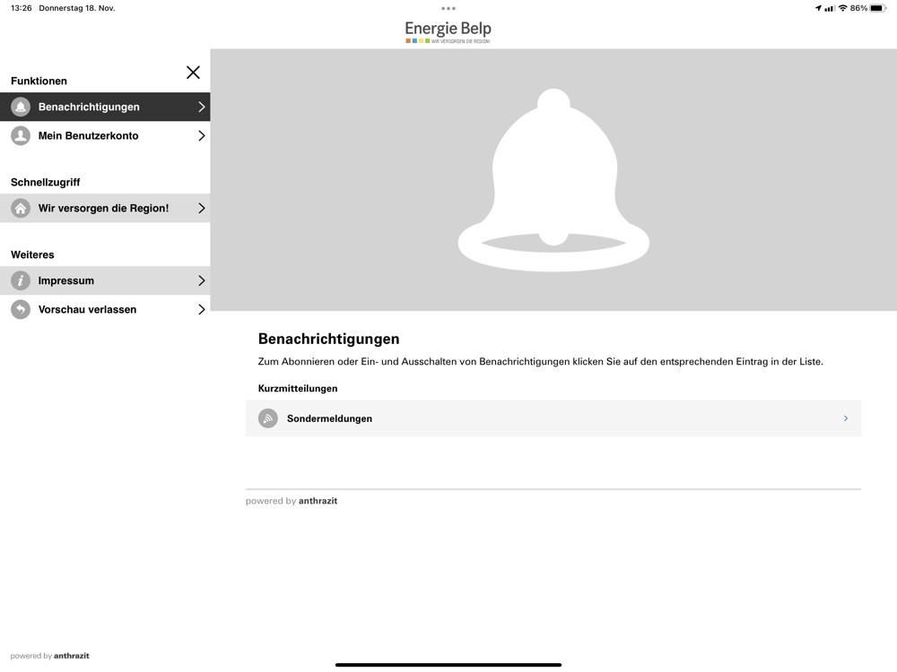This screenshot has height=672, width=897.
Task: Open the Sondermeldungen notification entry
Action: click(x=553, y=418)
